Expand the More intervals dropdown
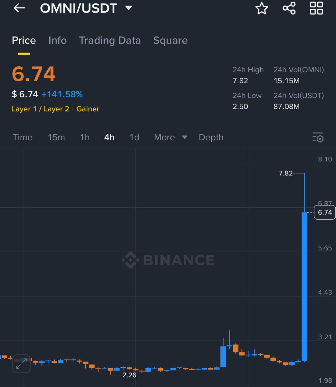Viewport: 336px width, 387px height. pos(171,137)
